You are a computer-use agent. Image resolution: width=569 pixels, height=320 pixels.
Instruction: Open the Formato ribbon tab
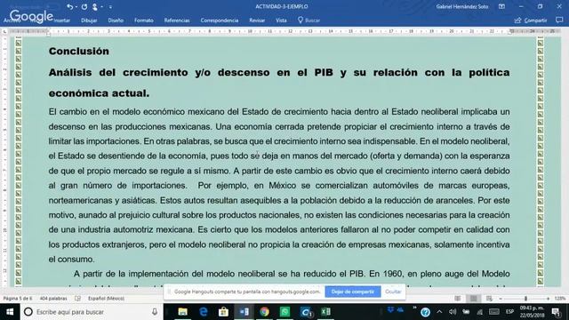point(144,20)
